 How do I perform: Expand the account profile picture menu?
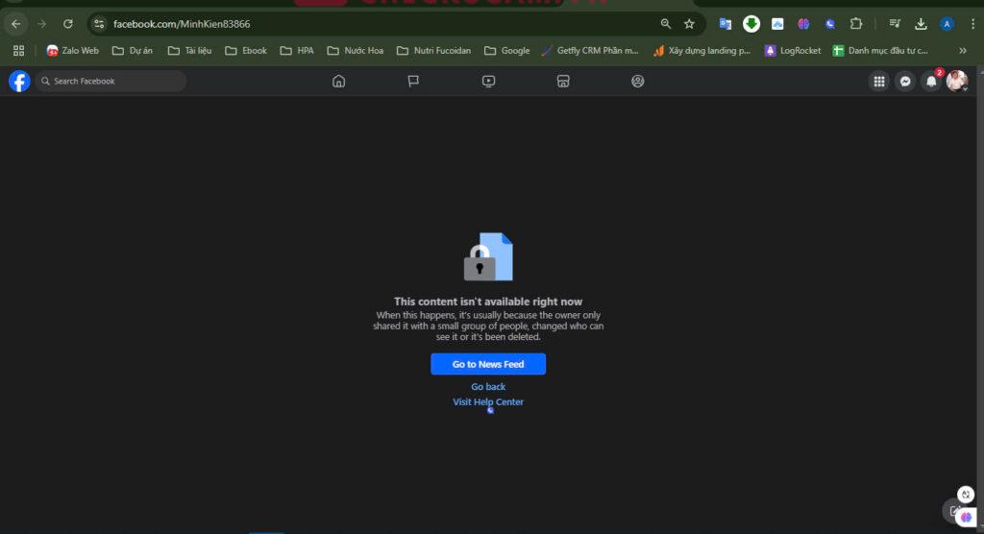point(956,82)
